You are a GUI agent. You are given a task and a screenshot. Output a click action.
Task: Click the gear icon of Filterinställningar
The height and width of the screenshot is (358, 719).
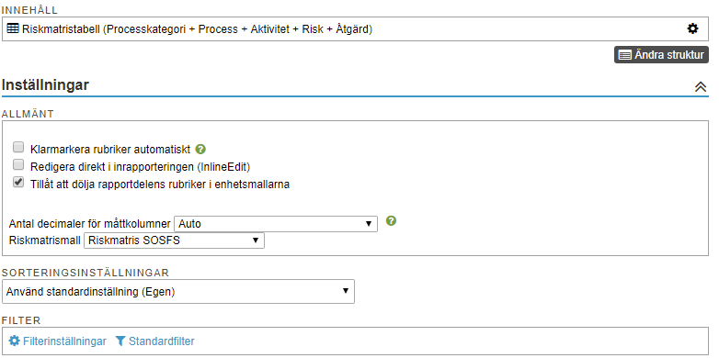(x=14, y=341)
